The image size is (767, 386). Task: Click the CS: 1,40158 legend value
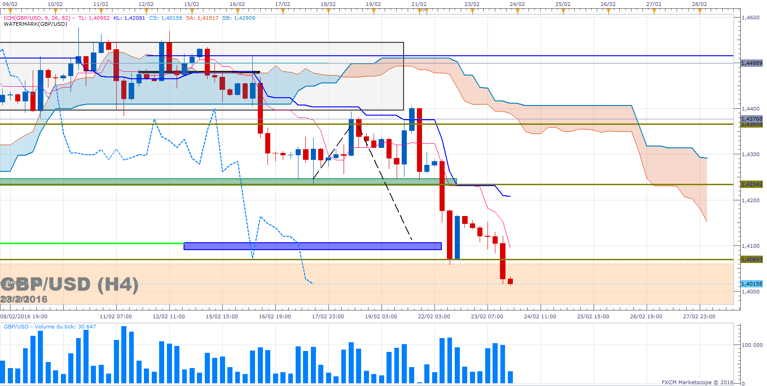166,18
